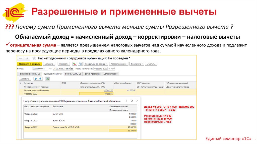Select the employee row Антонов Николай Иванович
This screenshot has width=257, height=144.
point(36,90)
